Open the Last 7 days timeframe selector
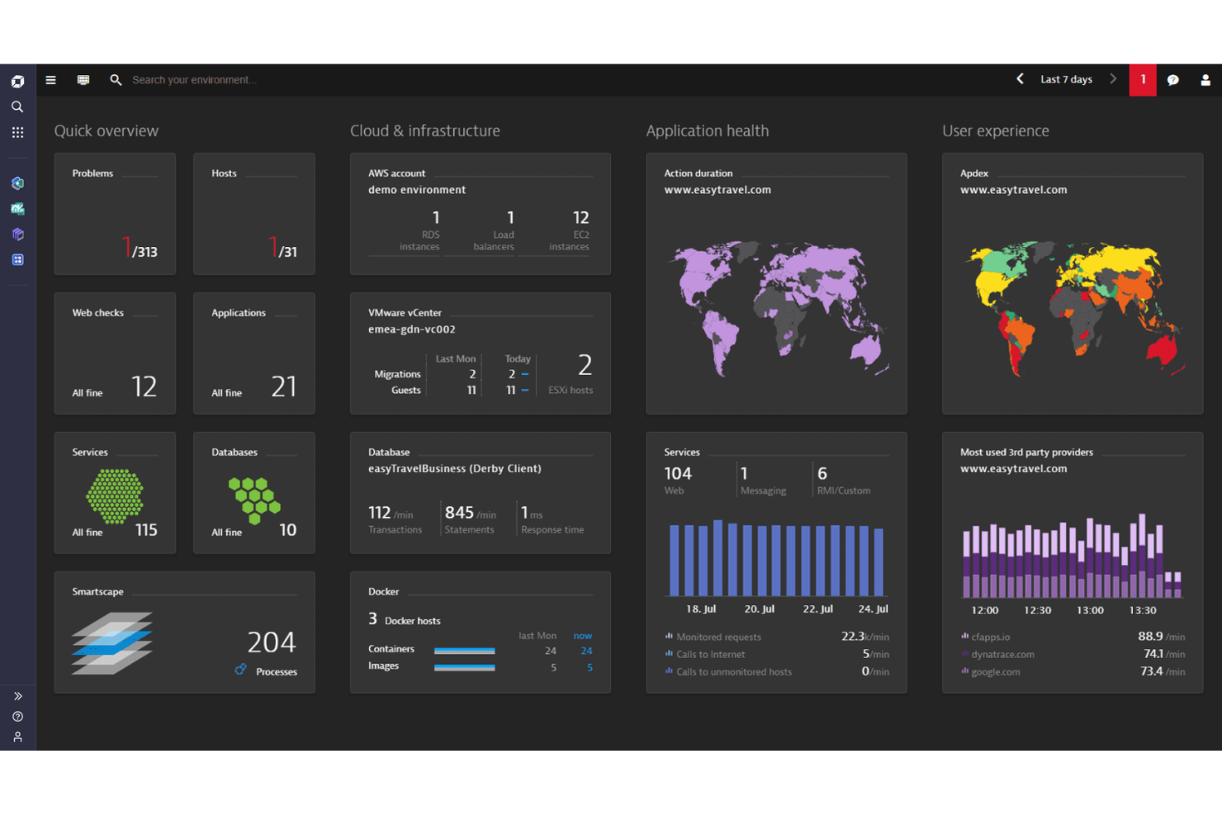 (1065, 79)
